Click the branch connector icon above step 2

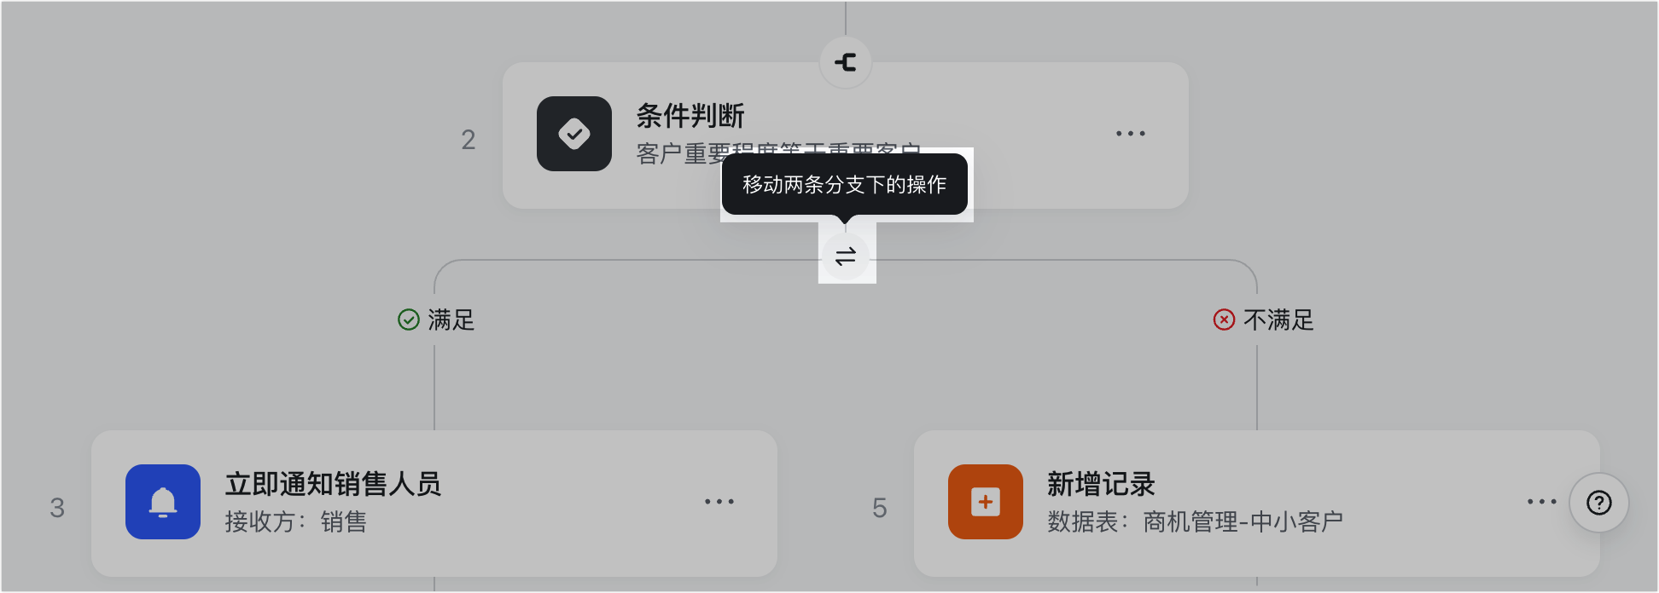[x=846, y=62]
